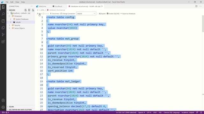Close the database-structure.sql tab
Image resolution: width=204 pixels, height=114 pixels.
(102, 6)
